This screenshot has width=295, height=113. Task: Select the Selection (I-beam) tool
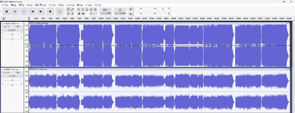click(68, 9)
